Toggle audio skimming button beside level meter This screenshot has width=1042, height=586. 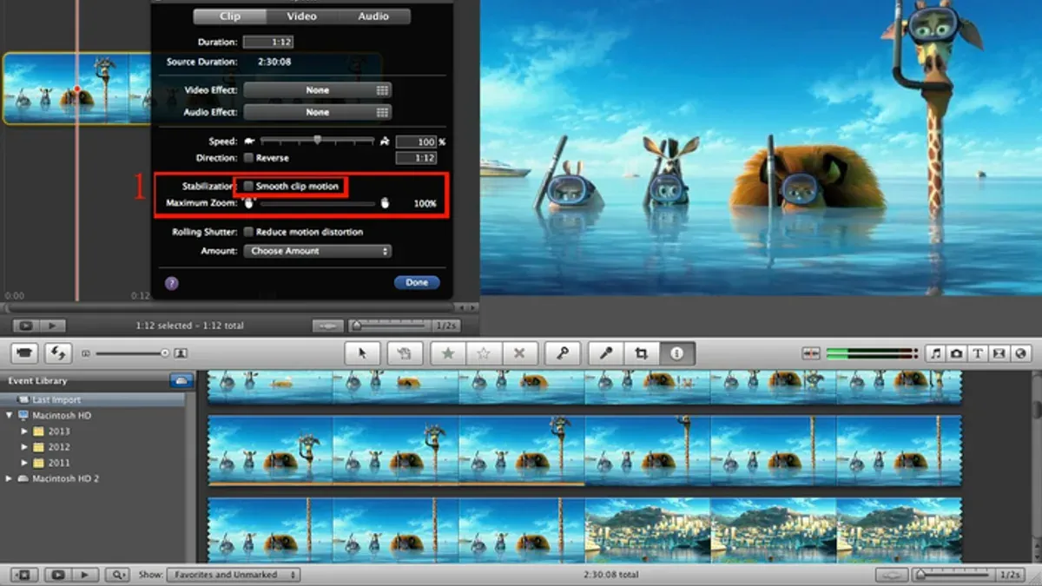(x=811, y=353)
